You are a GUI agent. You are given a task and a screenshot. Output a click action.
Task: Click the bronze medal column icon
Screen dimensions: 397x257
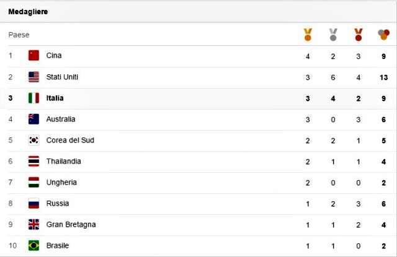click(359, 35)
